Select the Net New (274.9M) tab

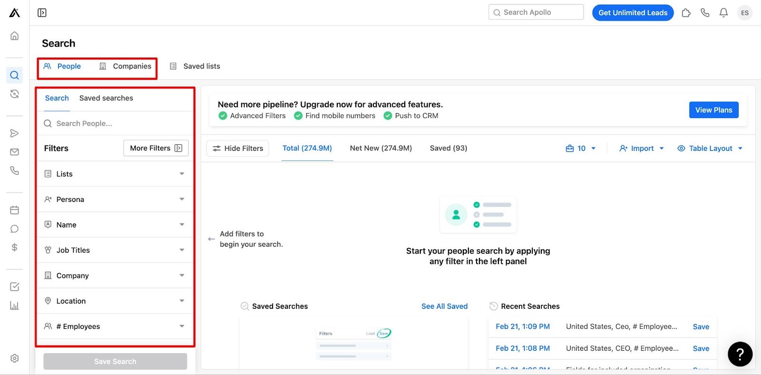pos(381,148)
